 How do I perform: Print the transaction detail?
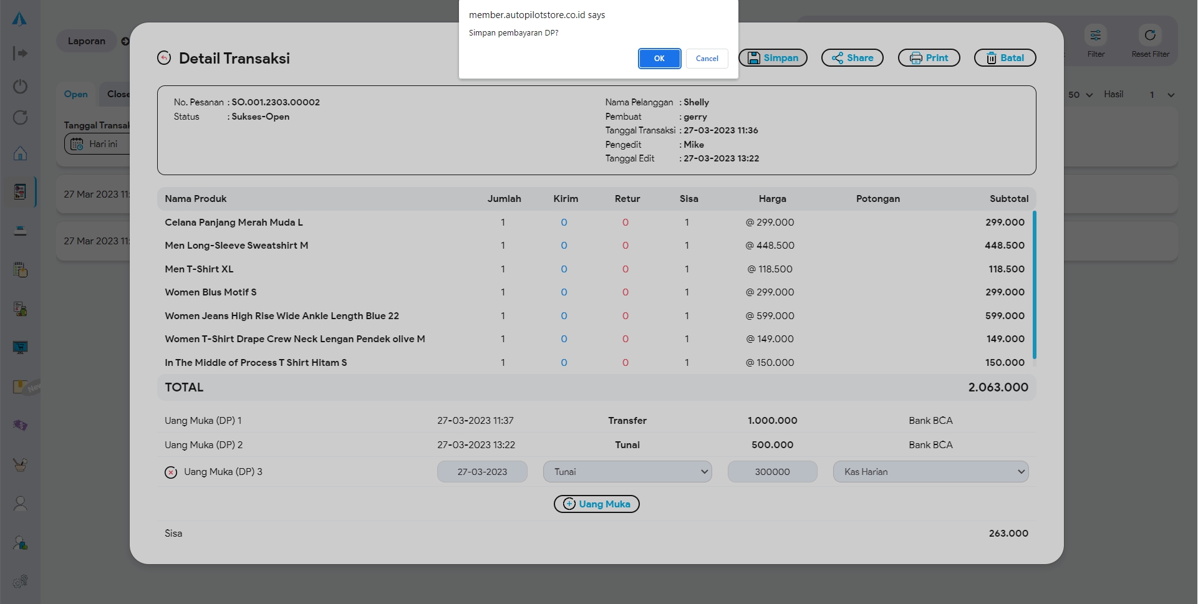929,58
